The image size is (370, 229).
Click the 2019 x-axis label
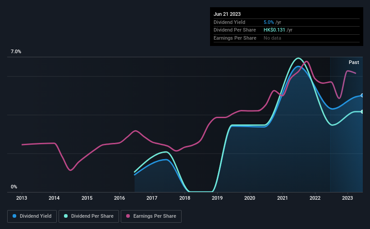(217, 198)
